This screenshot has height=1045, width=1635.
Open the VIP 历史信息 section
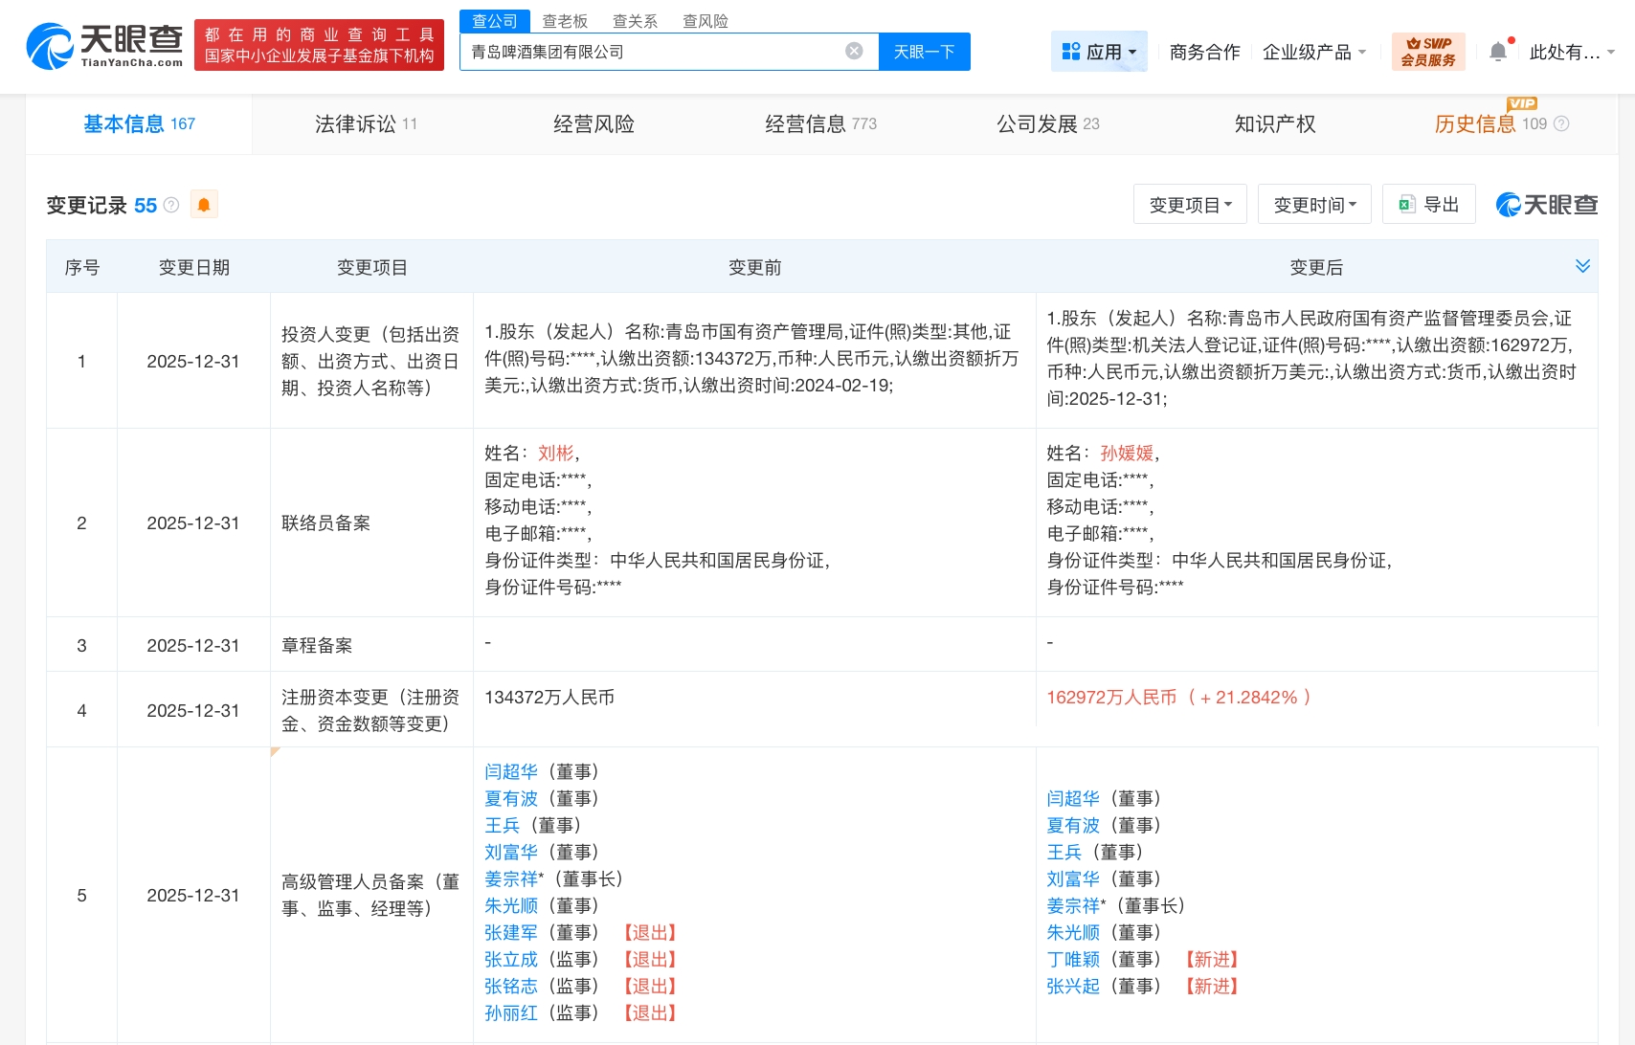coord(1474,123)
